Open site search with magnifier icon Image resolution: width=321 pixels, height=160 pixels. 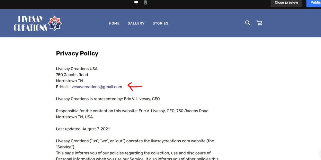click(x=247, y=23)
